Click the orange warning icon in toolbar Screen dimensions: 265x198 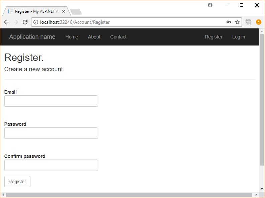[x=259, y=22]
